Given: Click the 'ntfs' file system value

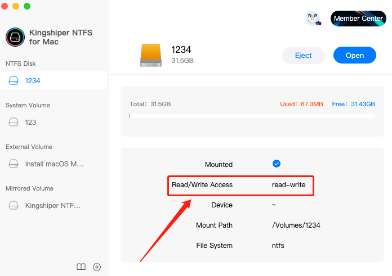Looking at the screenshot, I should (278, 246).
